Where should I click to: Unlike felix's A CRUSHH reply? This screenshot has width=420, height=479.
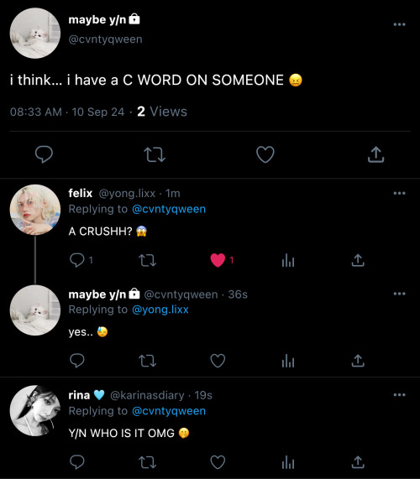(218, 260)
